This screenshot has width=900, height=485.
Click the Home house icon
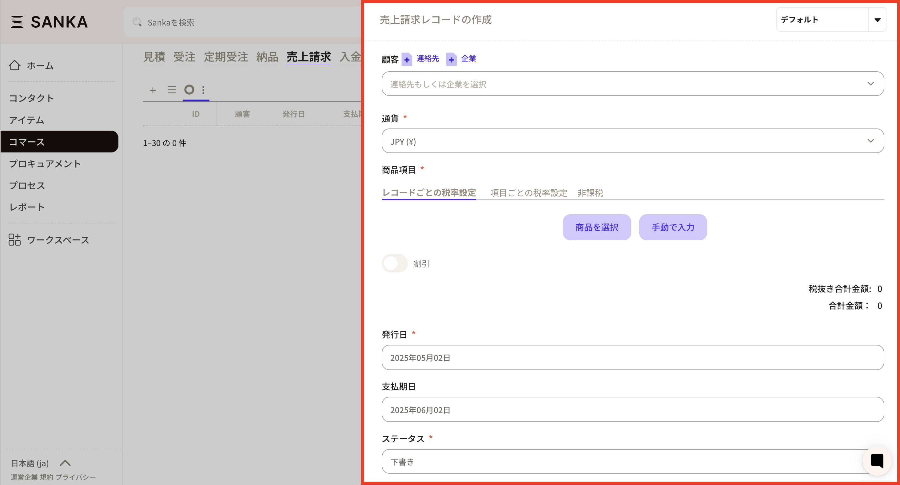14,65
